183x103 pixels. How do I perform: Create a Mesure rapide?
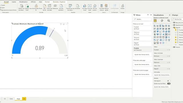(106, 7)
